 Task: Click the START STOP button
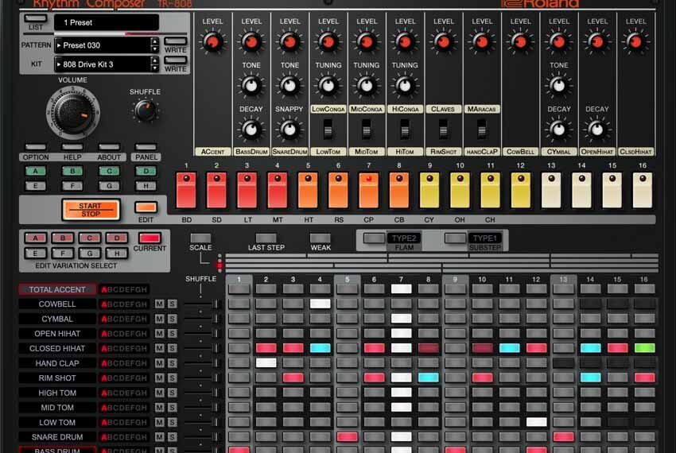coord(91,210)
